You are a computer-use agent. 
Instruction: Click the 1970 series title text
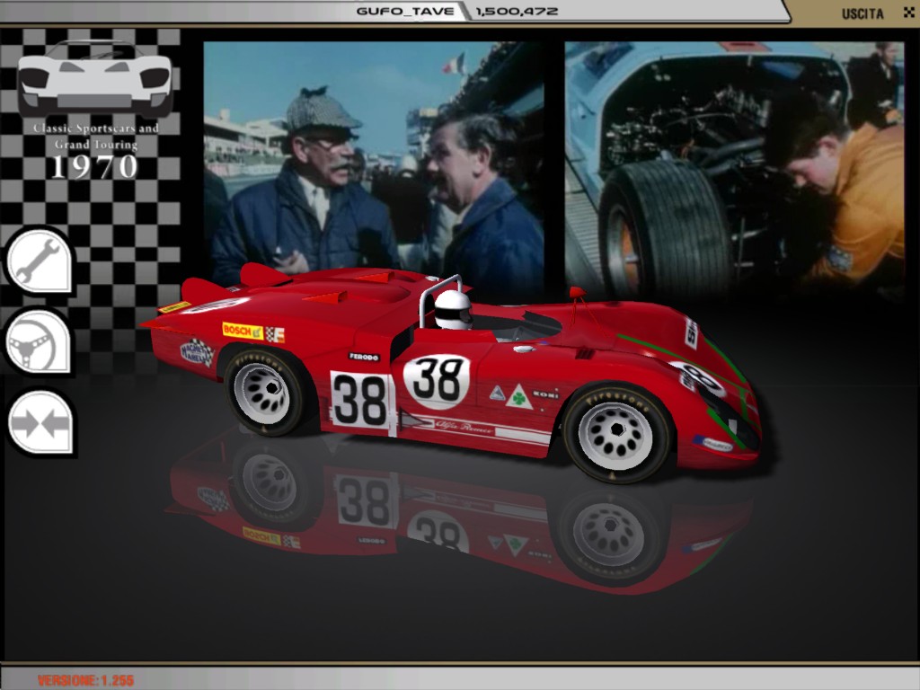[x=94, y=167]
